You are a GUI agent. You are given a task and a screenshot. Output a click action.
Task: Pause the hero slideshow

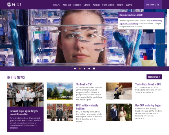94,68
